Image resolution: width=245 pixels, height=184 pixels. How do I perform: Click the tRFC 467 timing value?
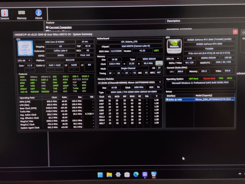(159, 73)
